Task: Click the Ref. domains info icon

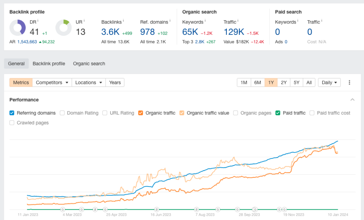Action: point(170,21)
